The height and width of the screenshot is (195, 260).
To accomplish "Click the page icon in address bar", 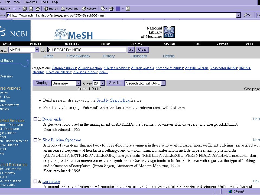I will click(9, 15).
